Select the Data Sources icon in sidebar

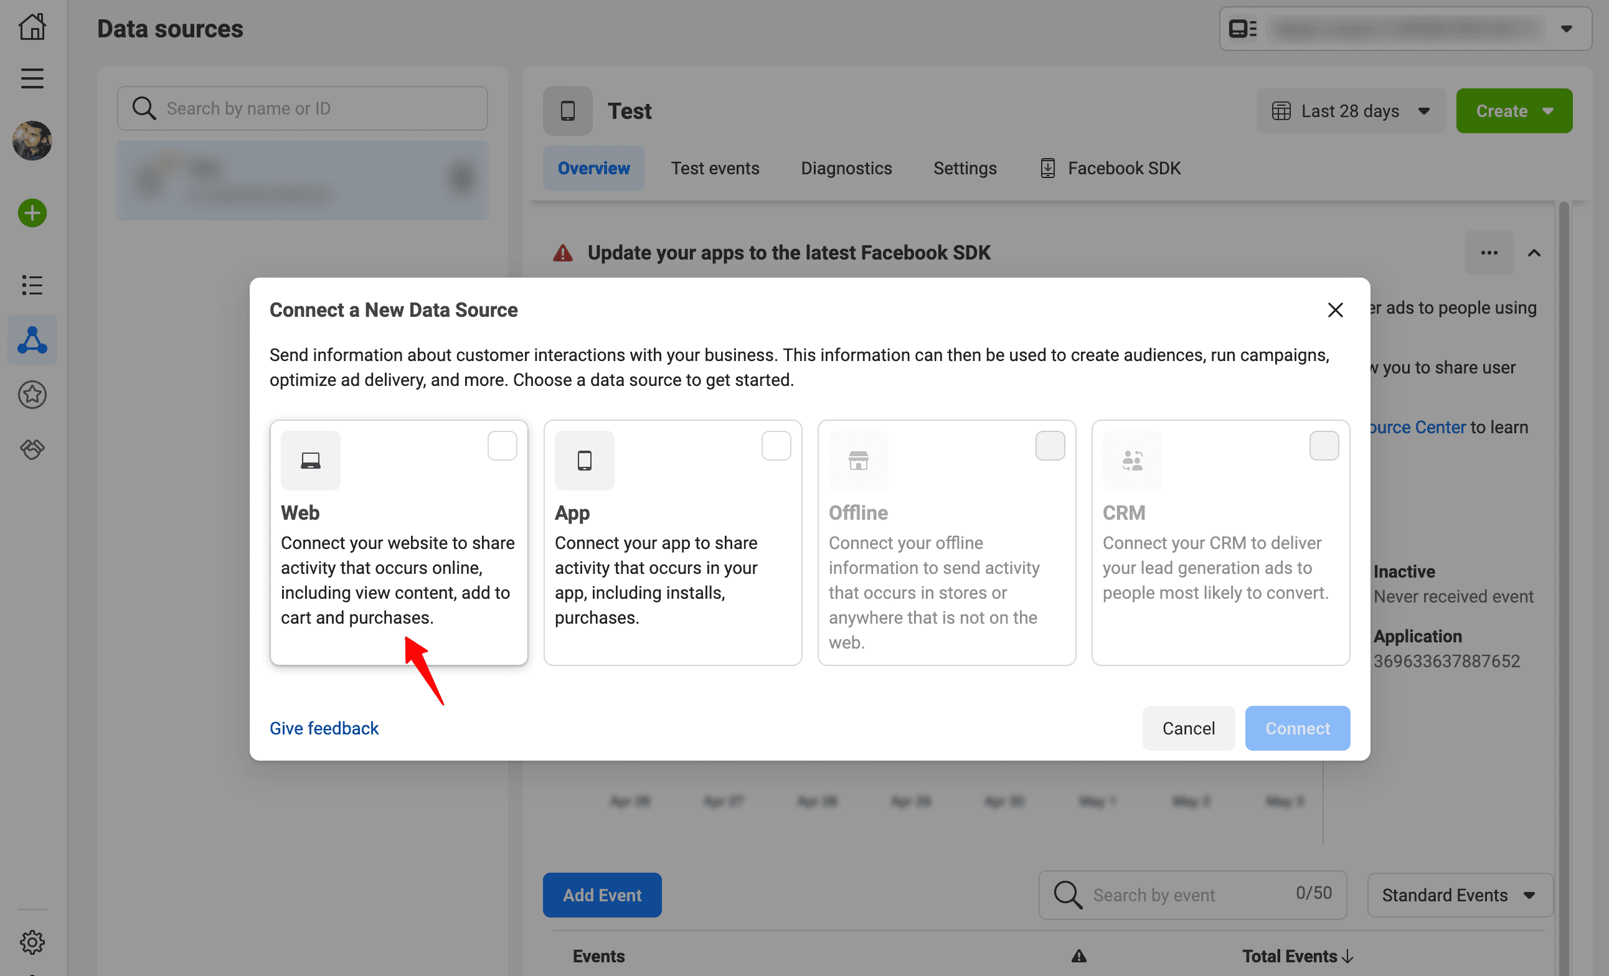pyautogui.click(x=32, y=339)
